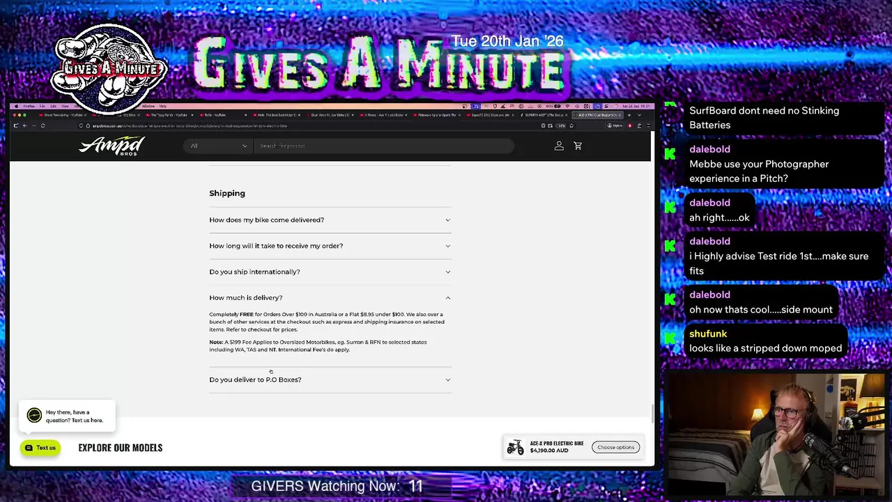
Task: Click chevron beside How does my bike come delivered
Action: coord(448,220)
